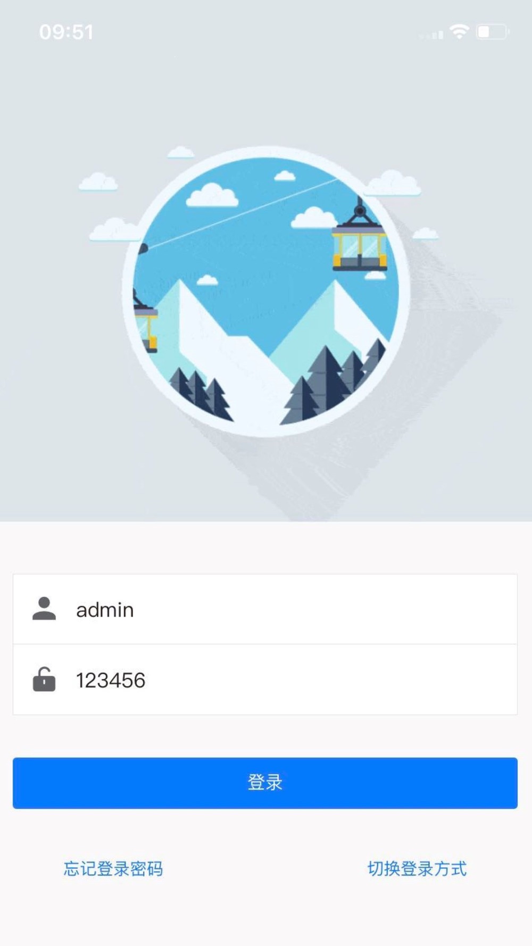Focus the password field showing 123456
Screen dimensions: 532x946
[265, 679]
